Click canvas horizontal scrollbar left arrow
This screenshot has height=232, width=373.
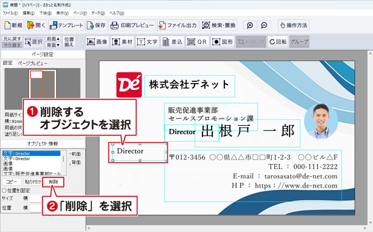[x=89, y=228]
